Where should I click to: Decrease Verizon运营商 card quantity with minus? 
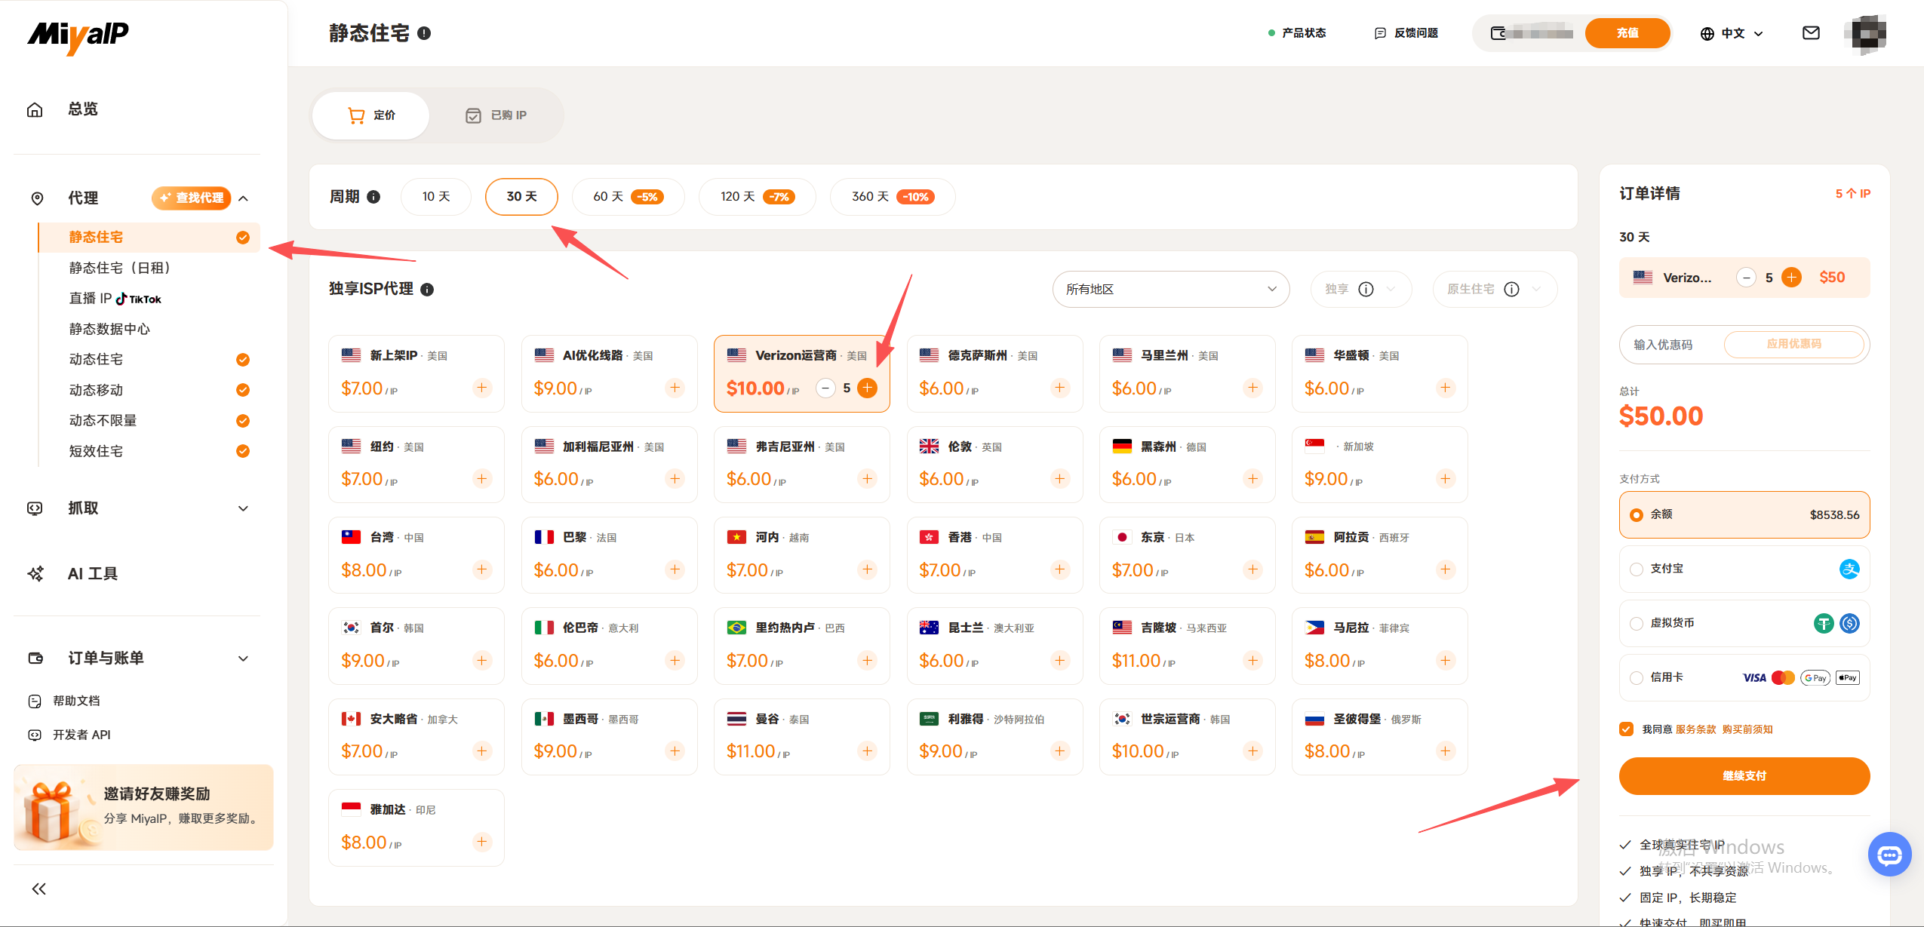[825, 388]
